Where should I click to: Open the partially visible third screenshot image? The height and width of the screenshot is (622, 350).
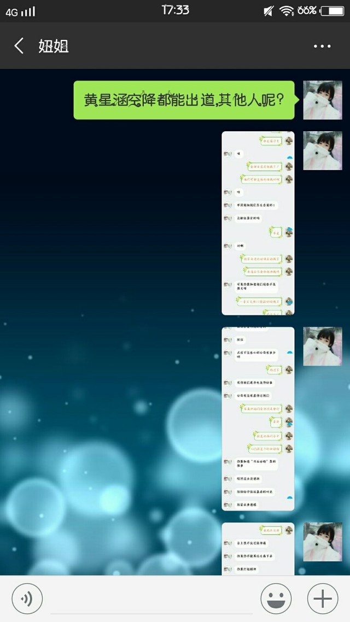258,548
